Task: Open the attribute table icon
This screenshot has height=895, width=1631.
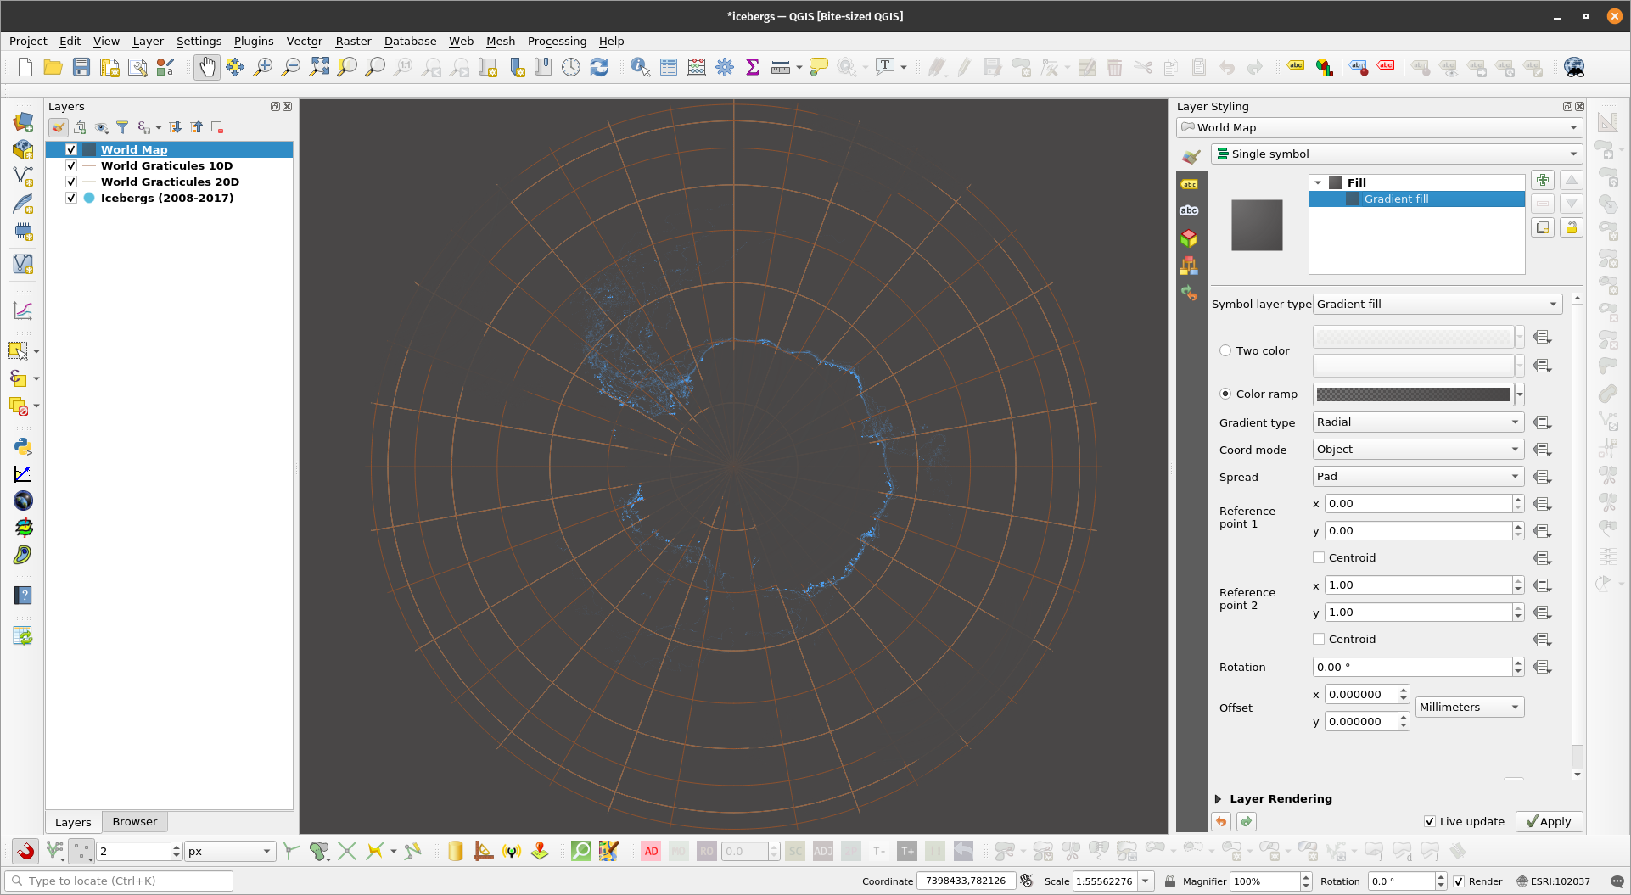Action: pyautogui.click(x=669, y=67)
